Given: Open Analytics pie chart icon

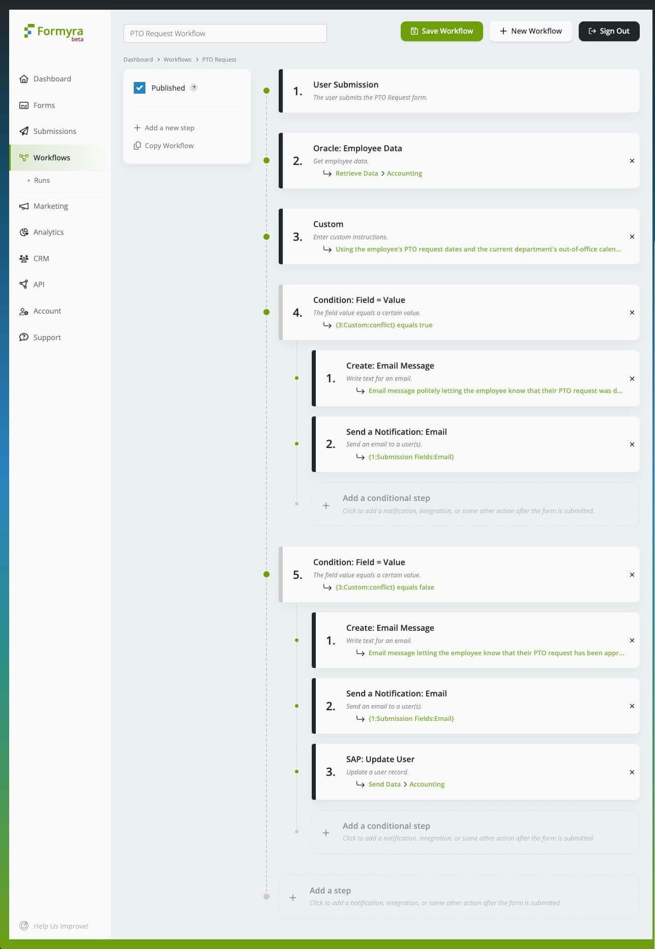Looking at the screenshot, I should (x=23, y=232).
